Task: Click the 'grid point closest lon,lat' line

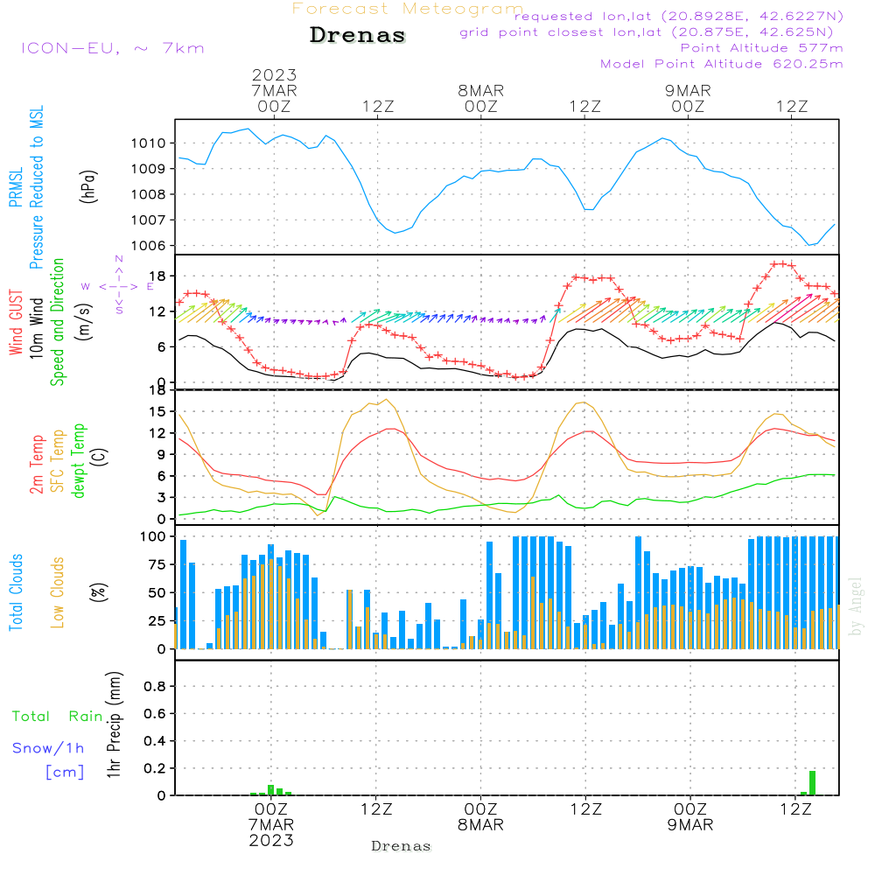Action: pos(651,32)
